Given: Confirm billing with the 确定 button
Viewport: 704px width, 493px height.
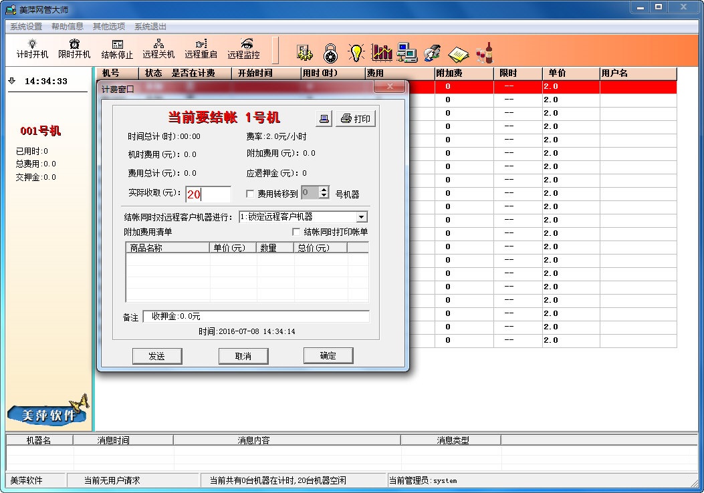Looking at the screenshot, I should 328,355.
